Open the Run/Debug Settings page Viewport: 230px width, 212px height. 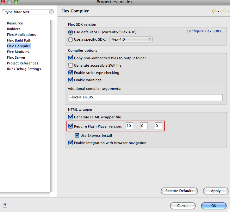pos(24,69)
